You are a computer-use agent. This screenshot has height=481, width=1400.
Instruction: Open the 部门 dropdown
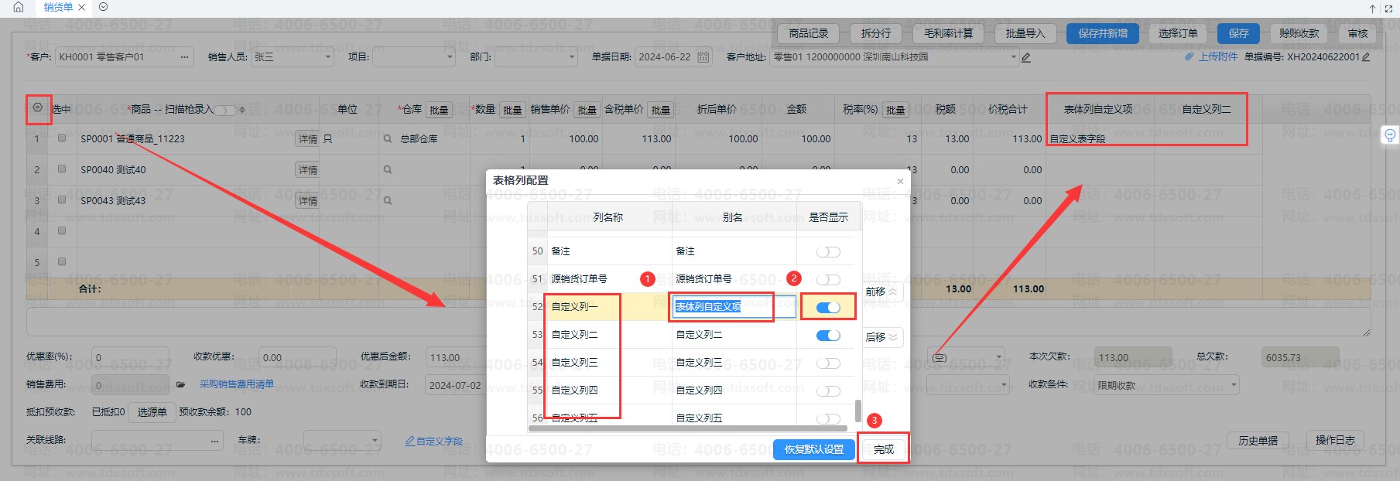[572, 57]
